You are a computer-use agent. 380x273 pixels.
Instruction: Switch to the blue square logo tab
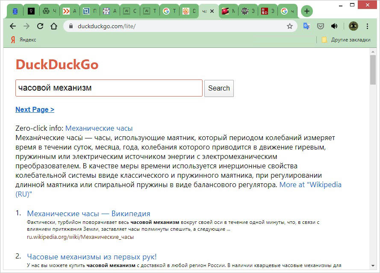click(89, 11)
